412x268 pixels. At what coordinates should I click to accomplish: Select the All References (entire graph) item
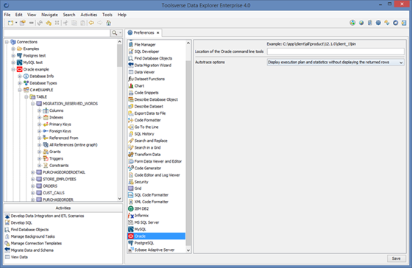click(74, 144)
